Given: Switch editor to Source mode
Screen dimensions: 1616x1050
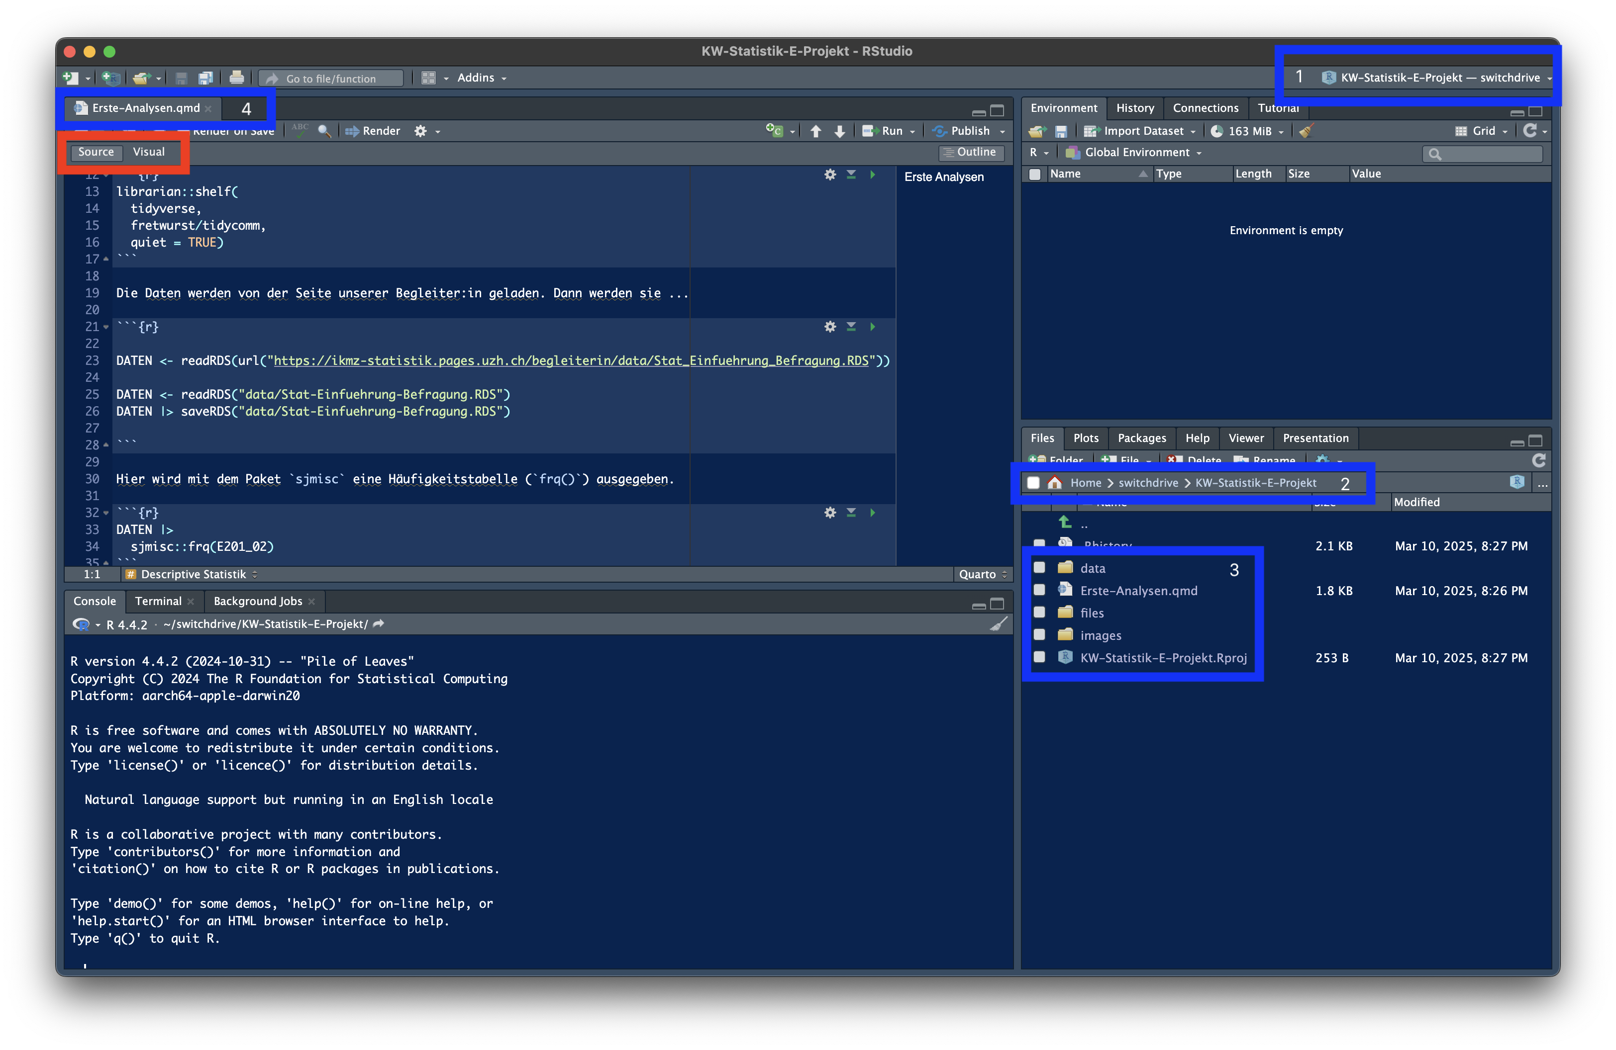Looking at the screenshot, I should coord(96,152).
